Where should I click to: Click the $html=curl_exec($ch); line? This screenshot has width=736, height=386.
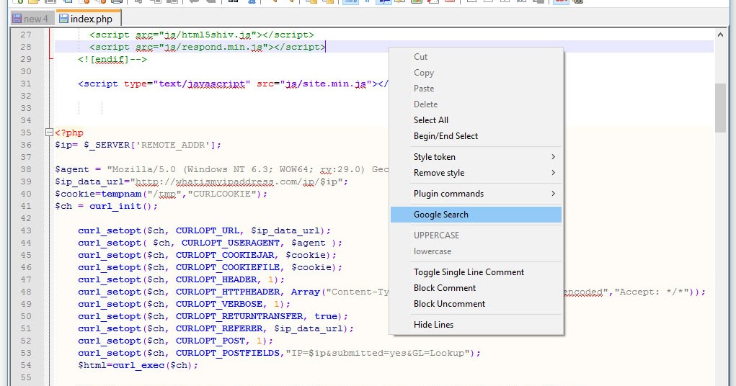138,365
